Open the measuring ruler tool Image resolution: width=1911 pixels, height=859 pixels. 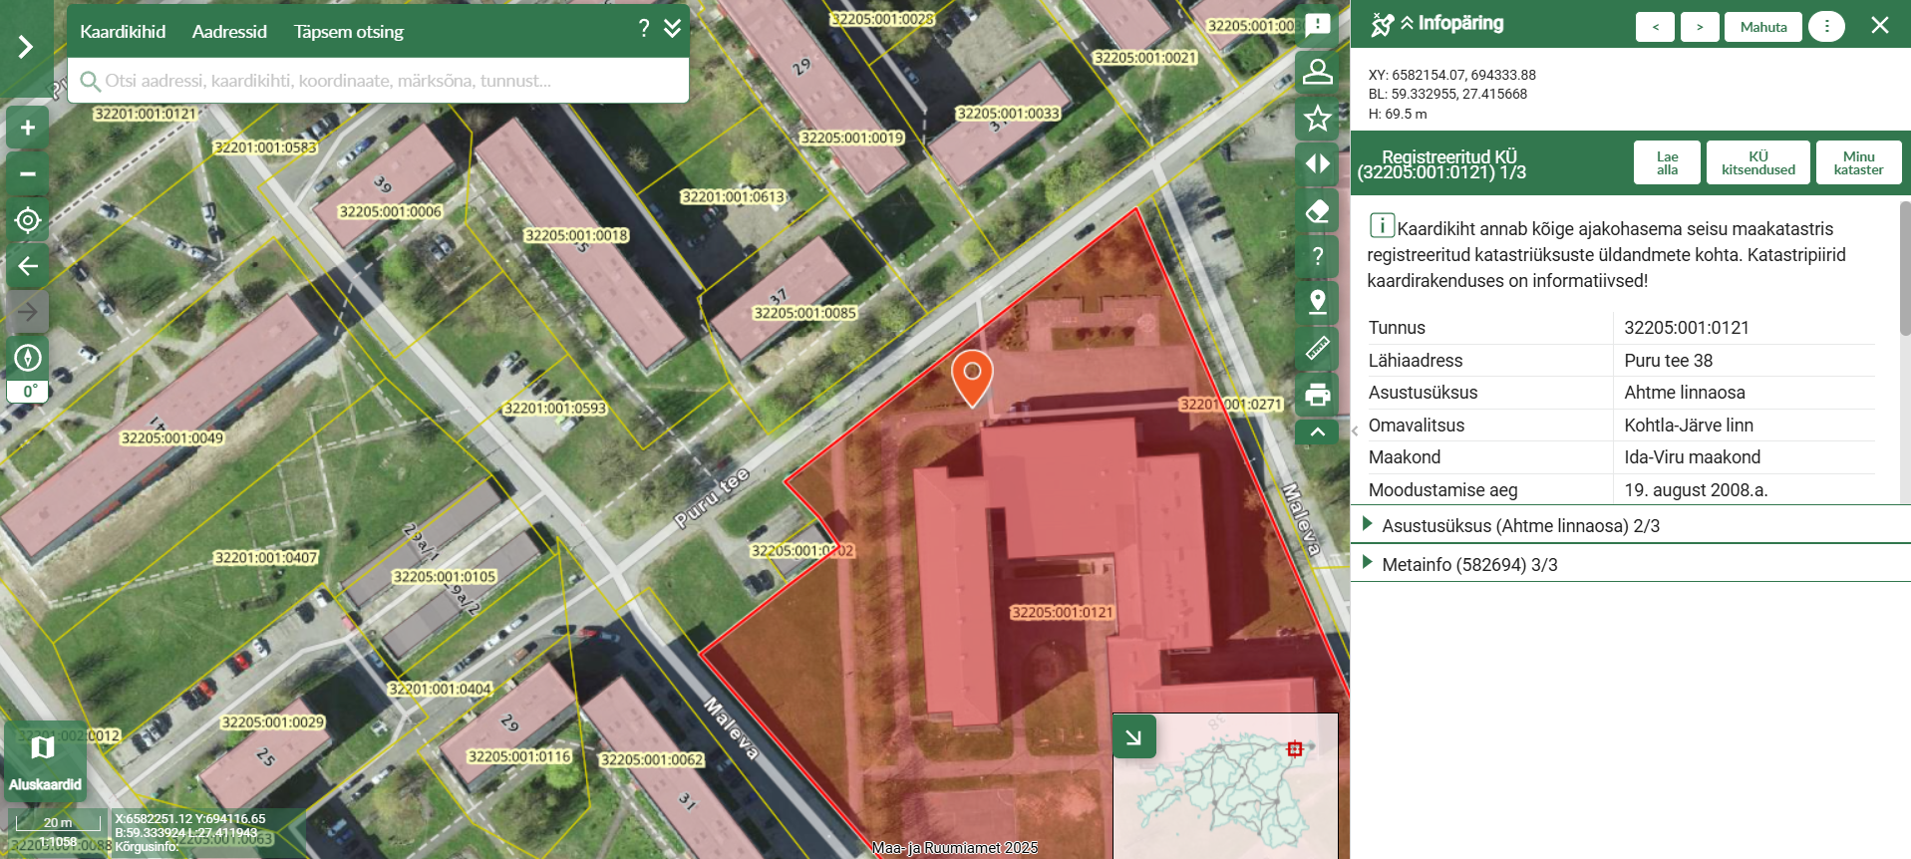pos(1317,348)
